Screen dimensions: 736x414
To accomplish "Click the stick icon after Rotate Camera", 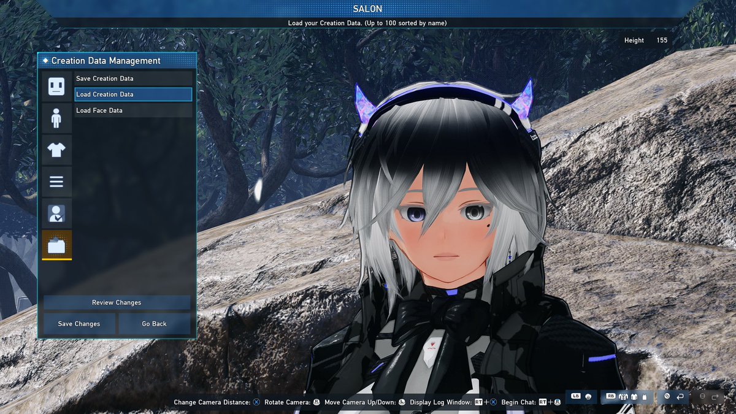I will click(316, 402).
